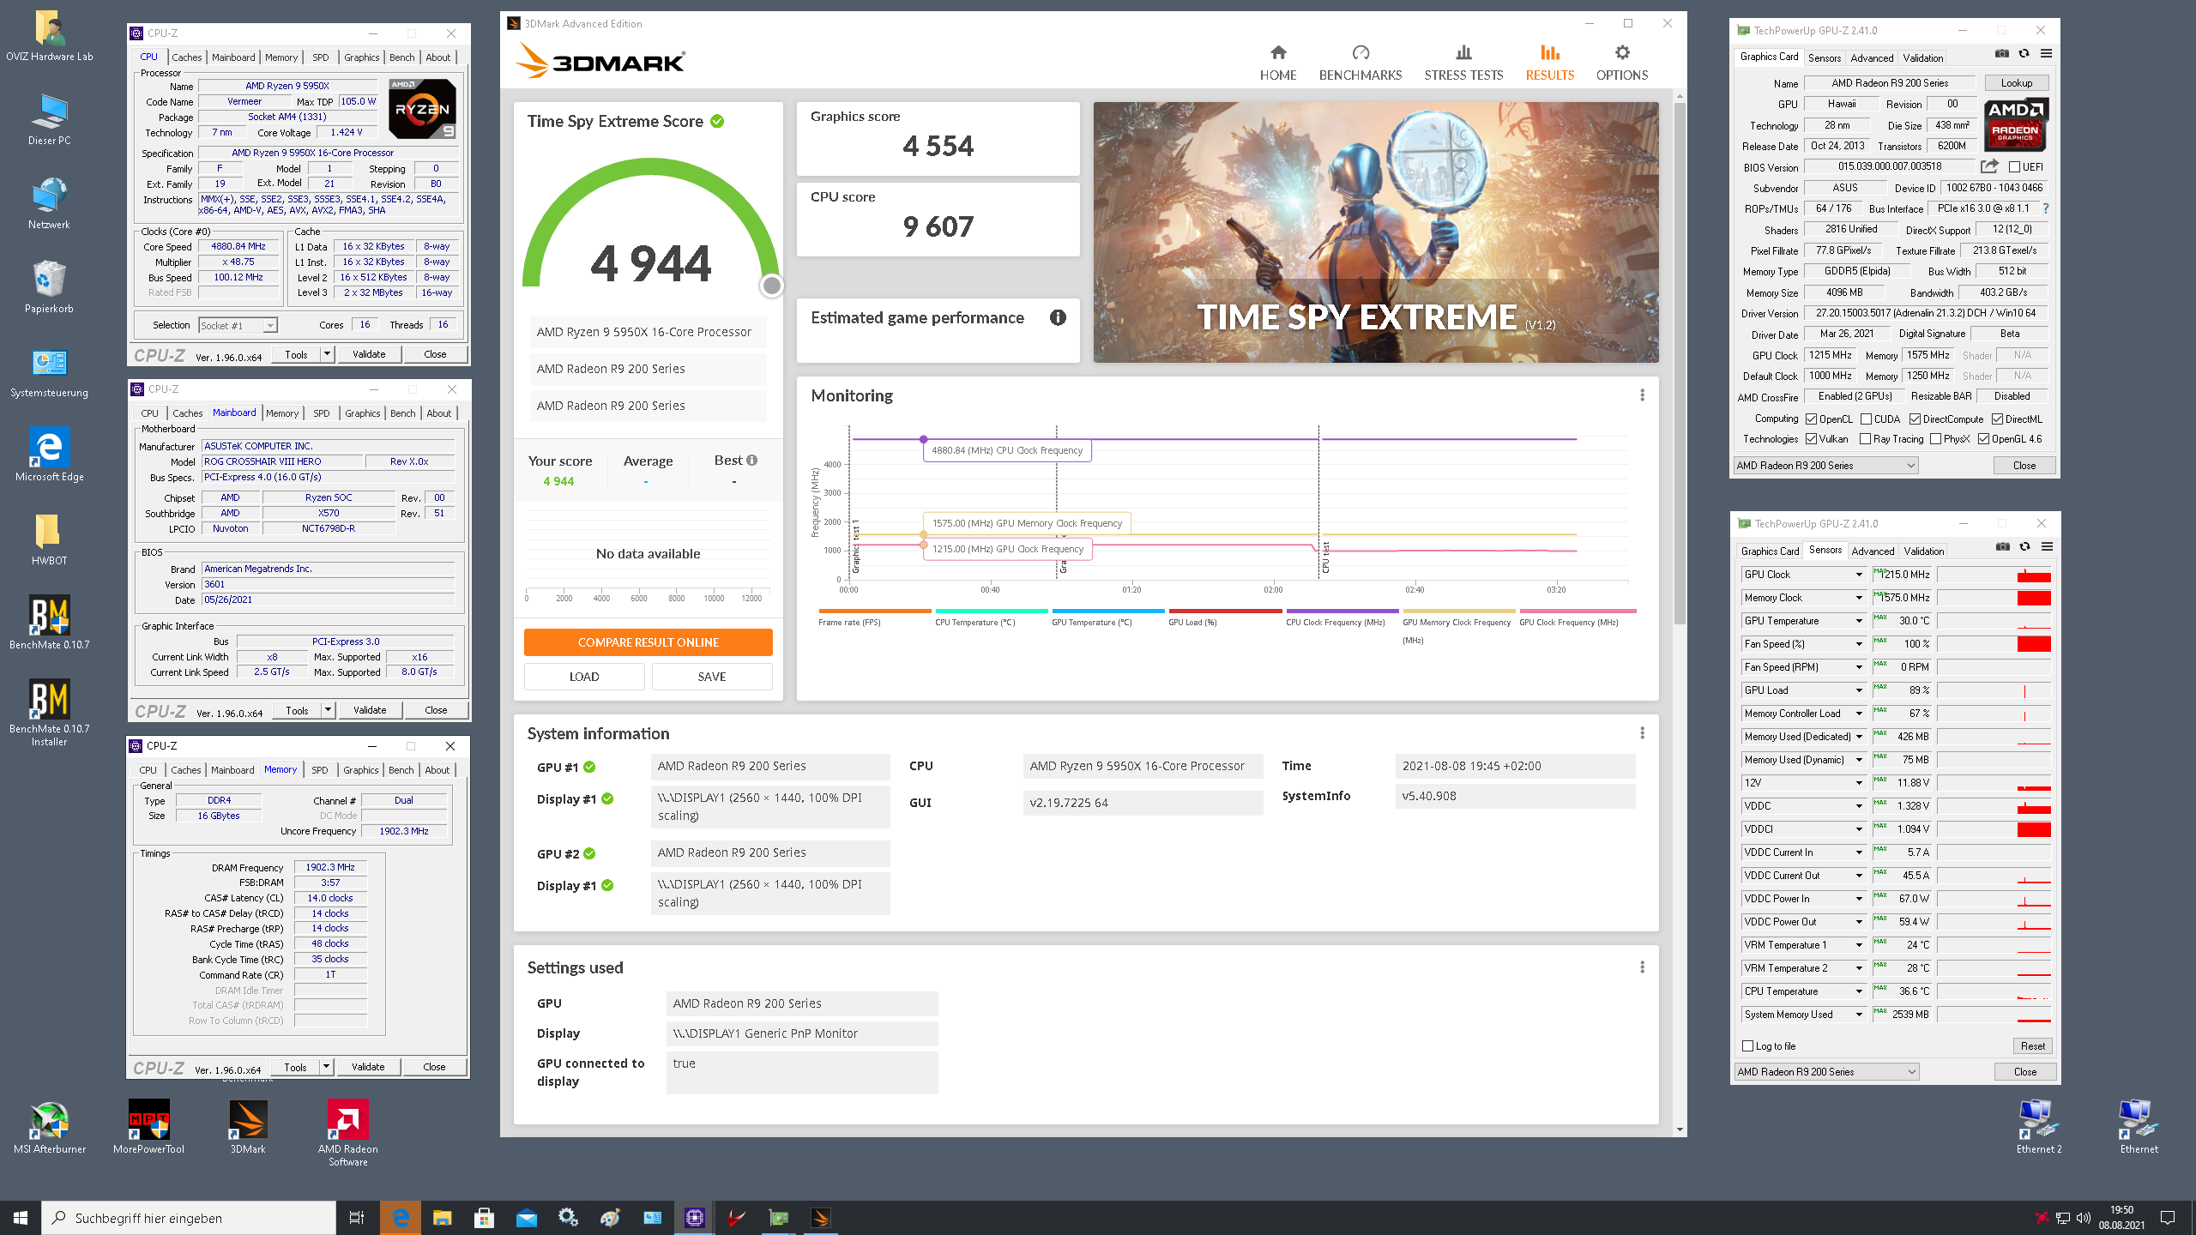Open the Socket #1 selection dropdown in CPU-Z

click(x=238, y=326)
